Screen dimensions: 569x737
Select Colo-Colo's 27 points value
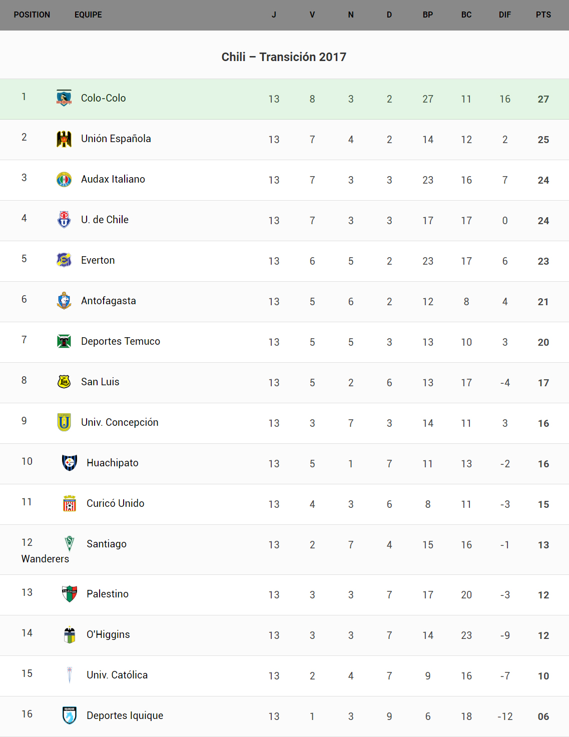point(543,99)
